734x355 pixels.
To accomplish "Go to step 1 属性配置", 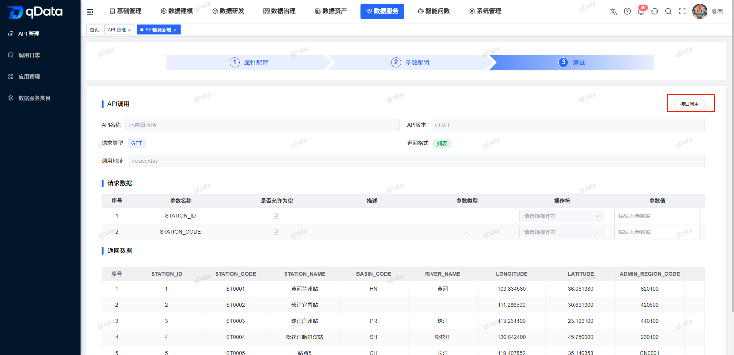I will (x=249, y=62).
